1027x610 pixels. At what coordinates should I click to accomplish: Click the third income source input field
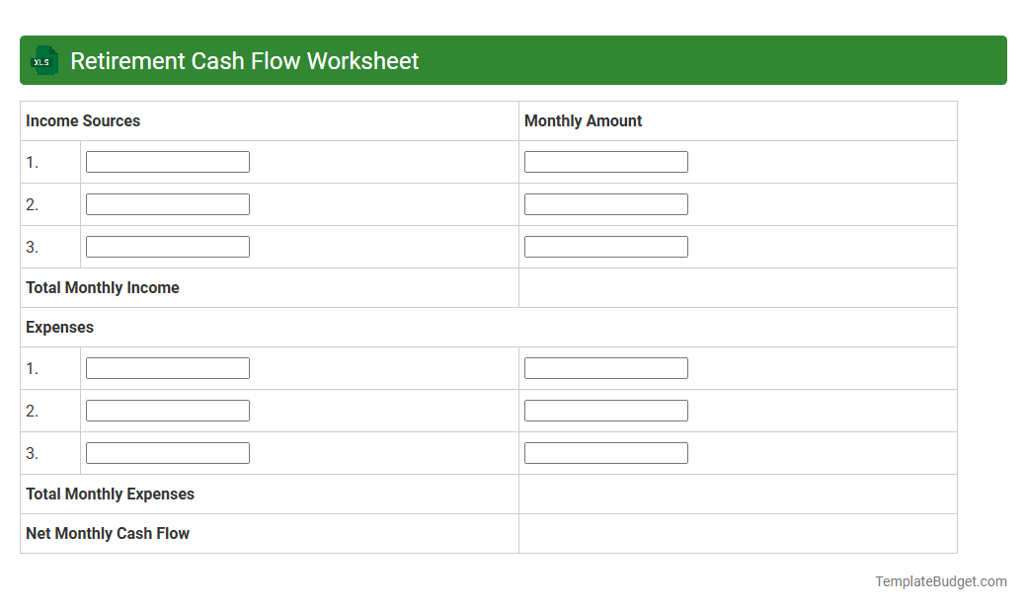167,246
